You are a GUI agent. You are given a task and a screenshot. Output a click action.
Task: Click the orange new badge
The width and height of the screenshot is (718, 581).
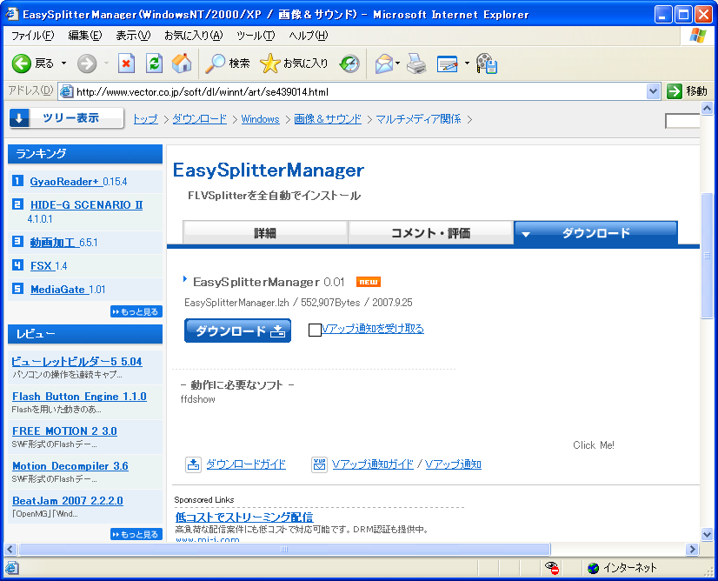pos(369,282)
